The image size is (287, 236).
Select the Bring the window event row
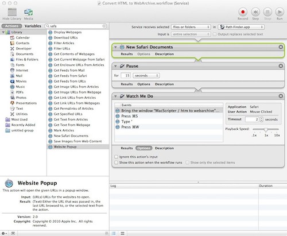point(169,111)
